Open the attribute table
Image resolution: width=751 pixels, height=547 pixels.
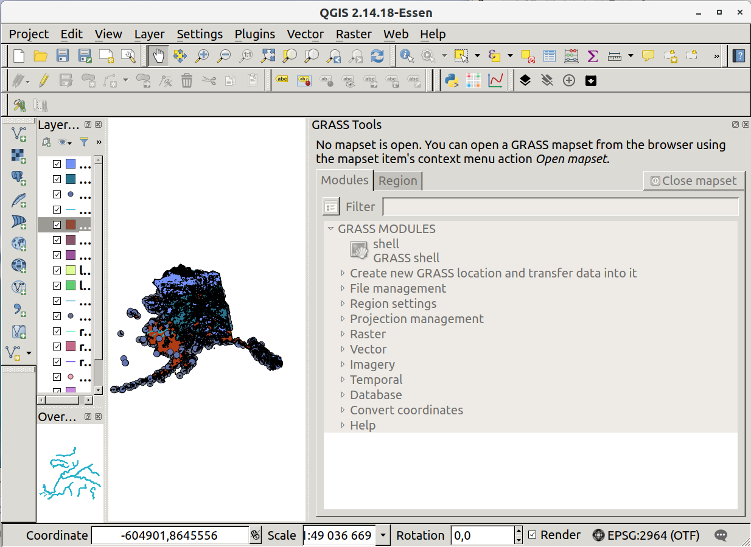click(x=550, y=56)
